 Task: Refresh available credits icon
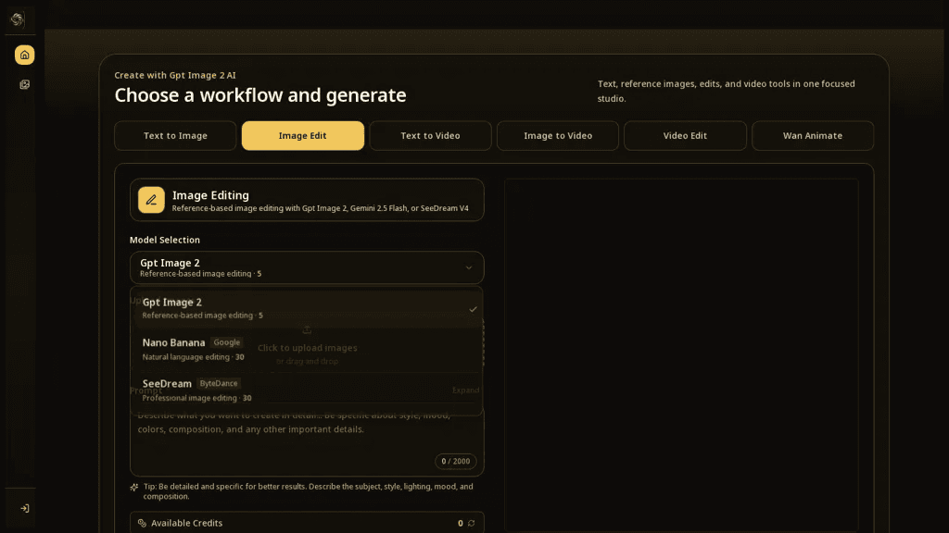tap(471, 524)
